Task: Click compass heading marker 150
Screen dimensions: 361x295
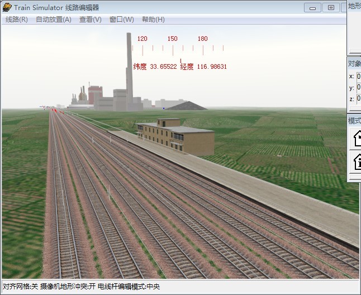Action: [173, 39]
